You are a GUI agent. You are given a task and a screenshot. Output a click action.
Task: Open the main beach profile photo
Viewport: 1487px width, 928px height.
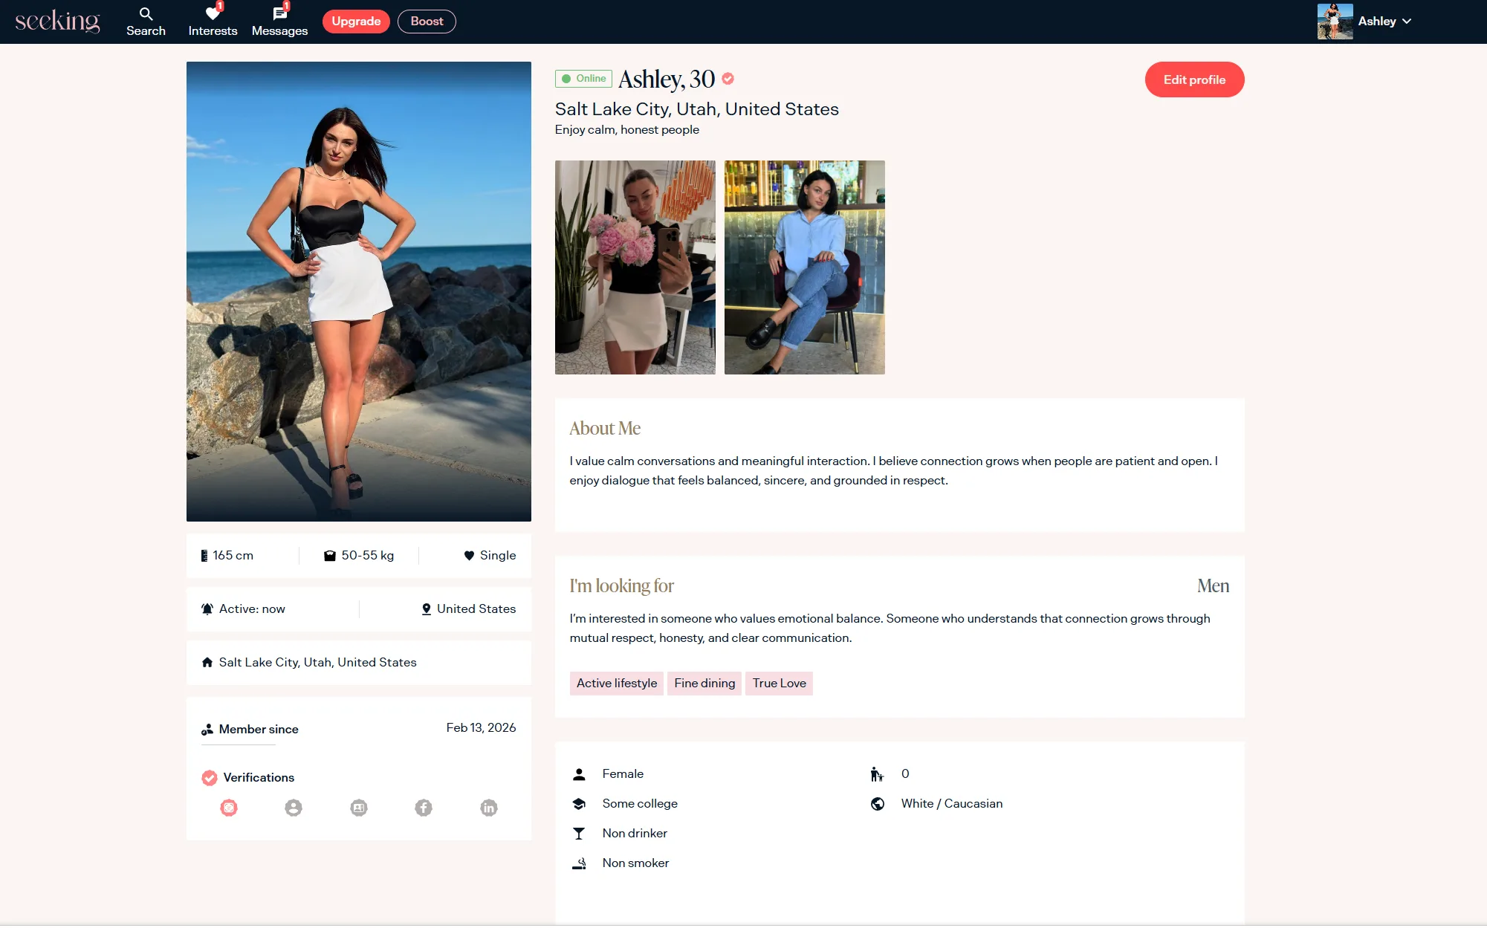[359, 291]
